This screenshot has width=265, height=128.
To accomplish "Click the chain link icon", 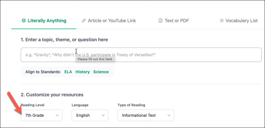I will (84, 21).
